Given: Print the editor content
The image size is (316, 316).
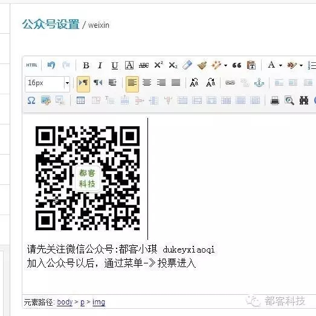Looking at the screenshot, I should click(x=275, y=100).
